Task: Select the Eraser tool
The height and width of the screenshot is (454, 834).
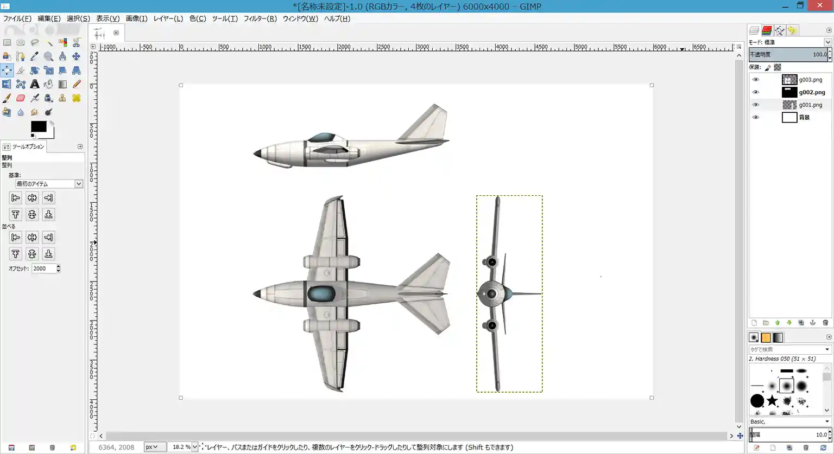Action: [x=21, y=98]
